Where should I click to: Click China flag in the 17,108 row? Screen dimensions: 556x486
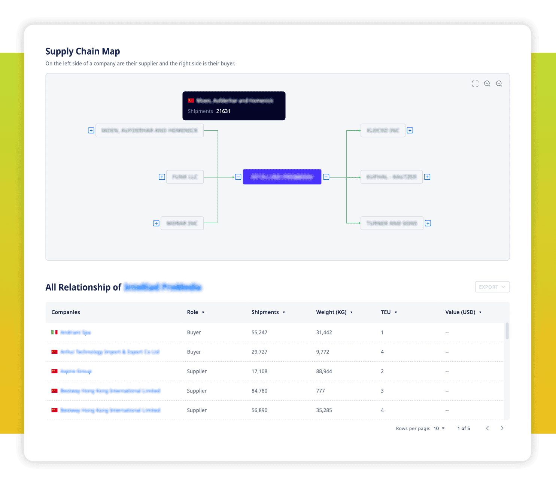[54, 371]
